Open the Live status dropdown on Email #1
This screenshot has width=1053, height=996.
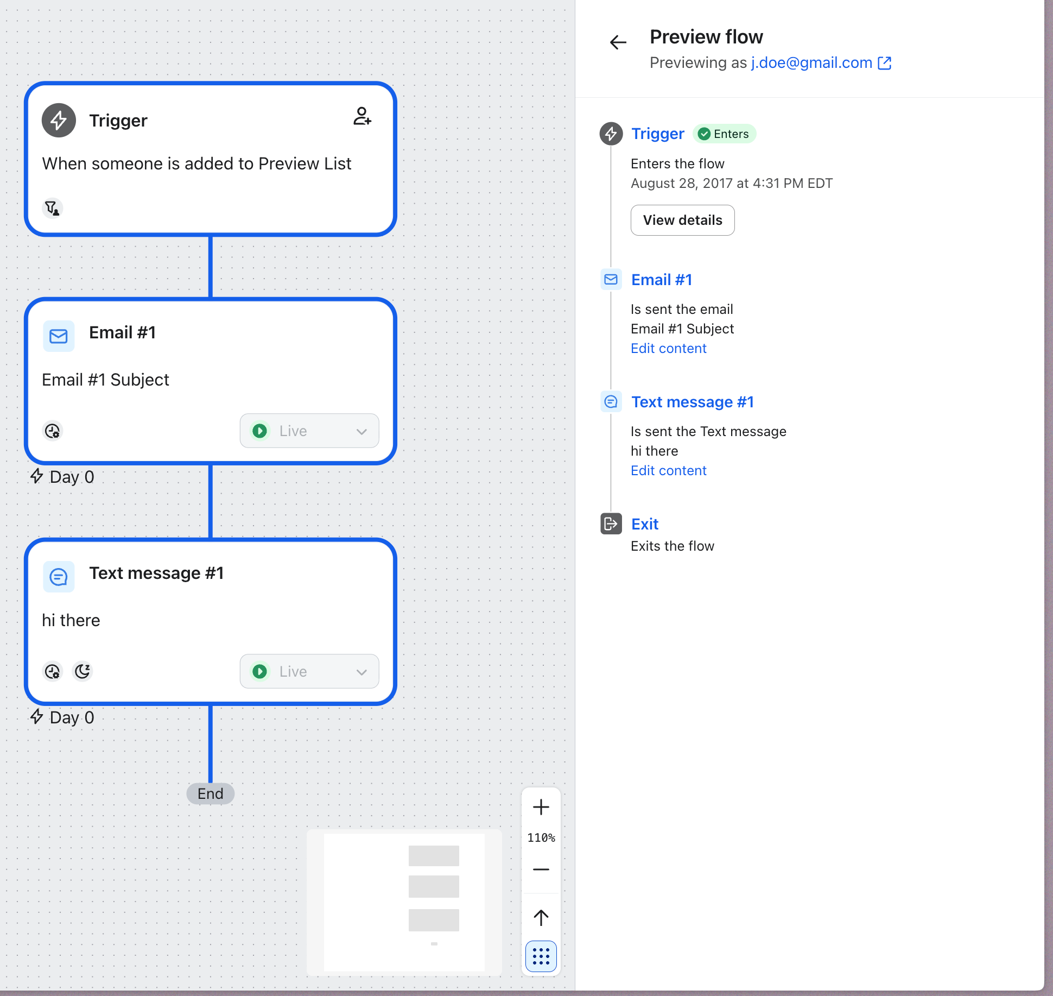point(309,431)
